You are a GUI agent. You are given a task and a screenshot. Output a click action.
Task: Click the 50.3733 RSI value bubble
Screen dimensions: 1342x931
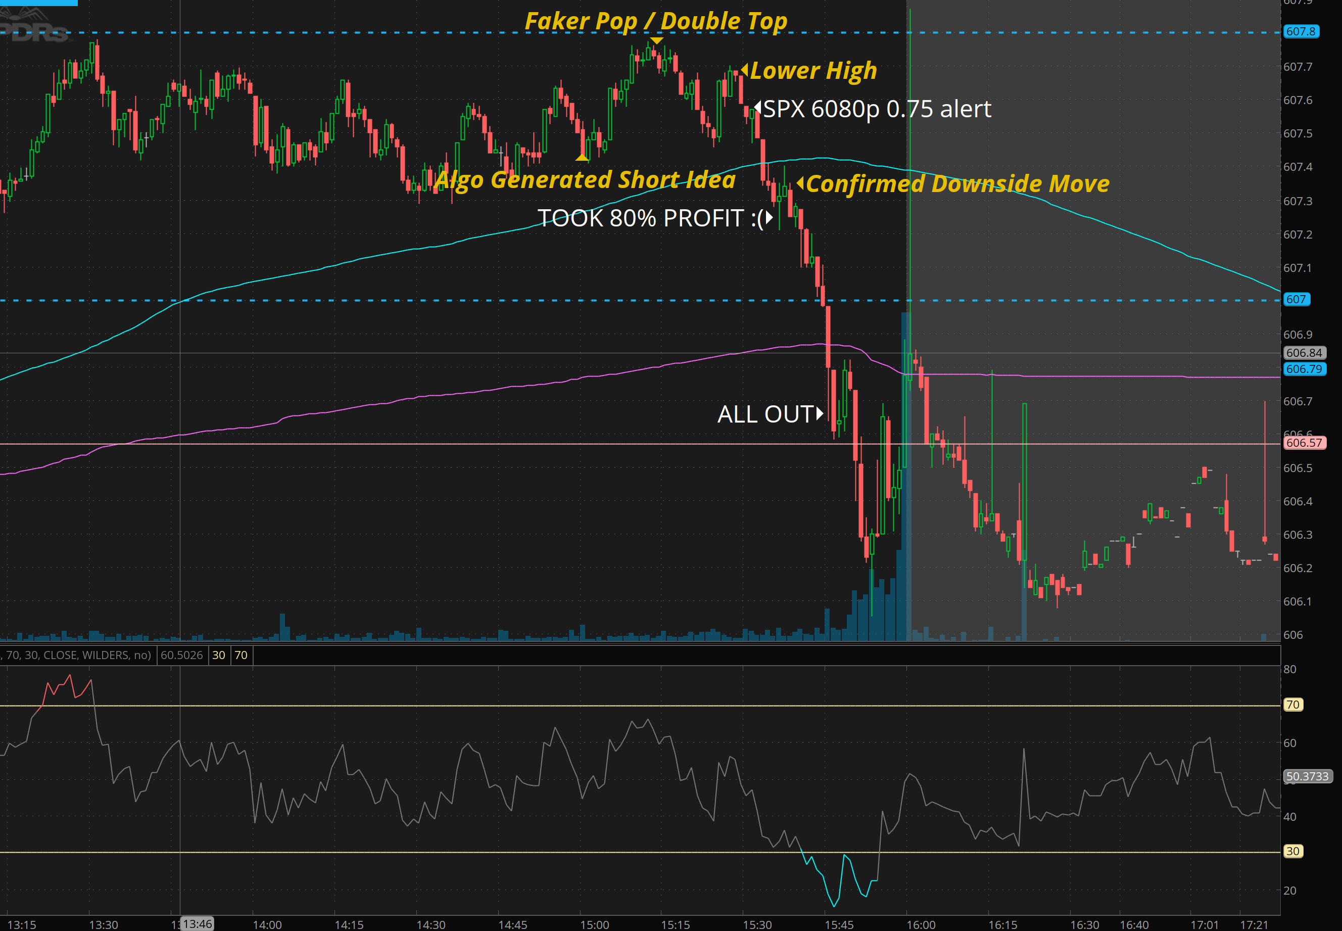(x=1307, y=776)
